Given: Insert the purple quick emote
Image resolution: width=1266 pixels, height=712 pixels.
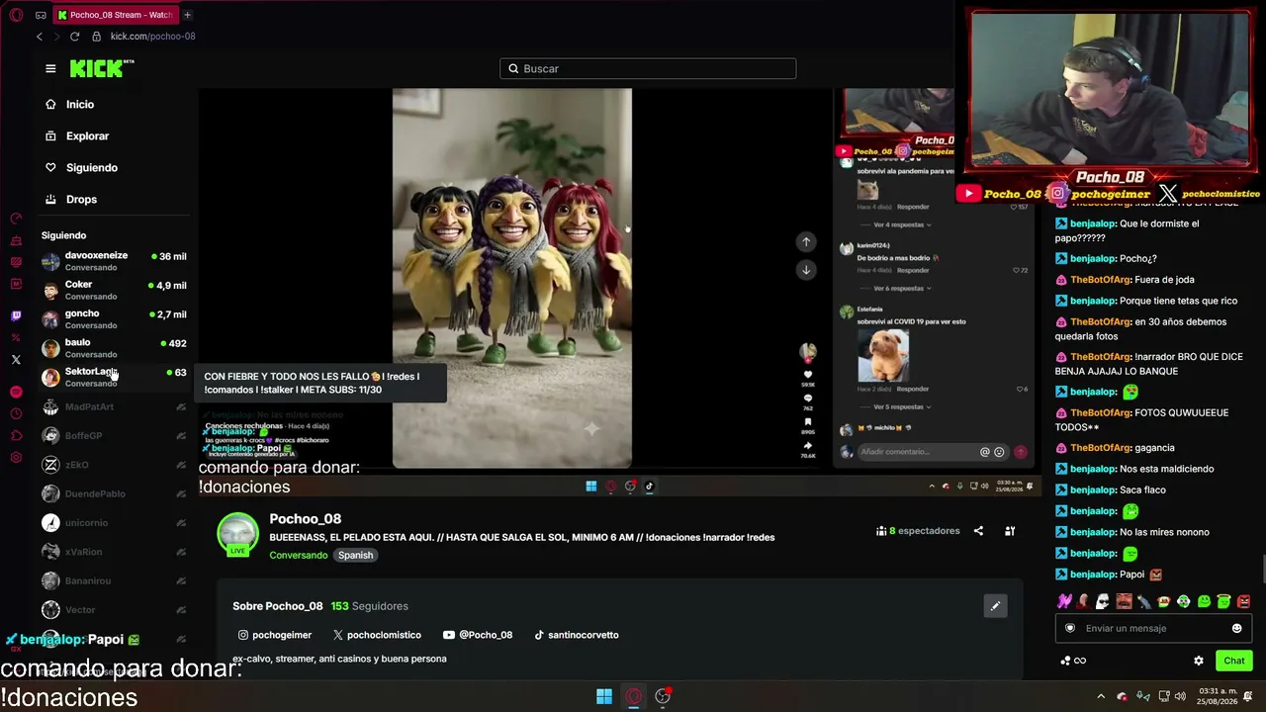Looking at the screenshot, I should [1064, 601].
